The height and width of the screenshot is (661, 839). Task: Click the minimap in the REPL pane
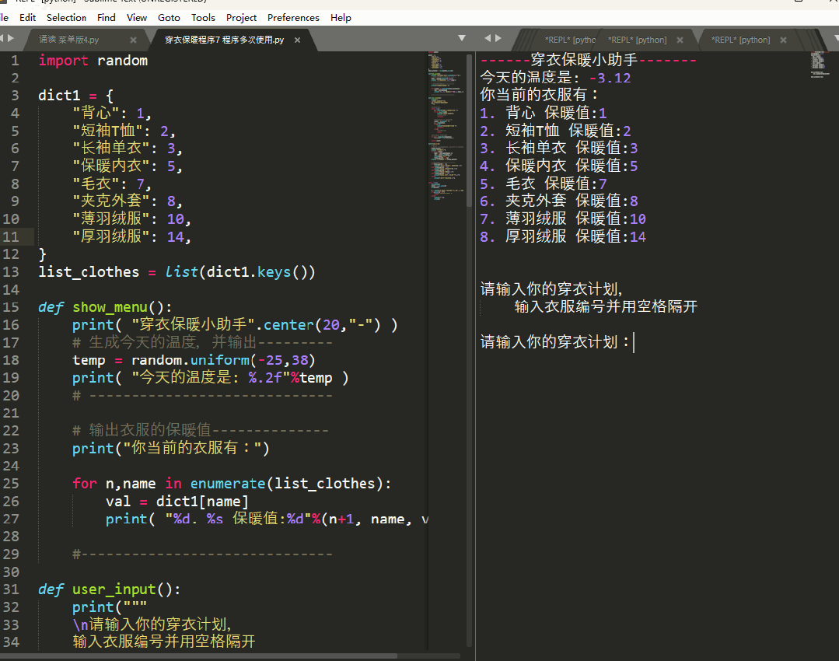821,65
